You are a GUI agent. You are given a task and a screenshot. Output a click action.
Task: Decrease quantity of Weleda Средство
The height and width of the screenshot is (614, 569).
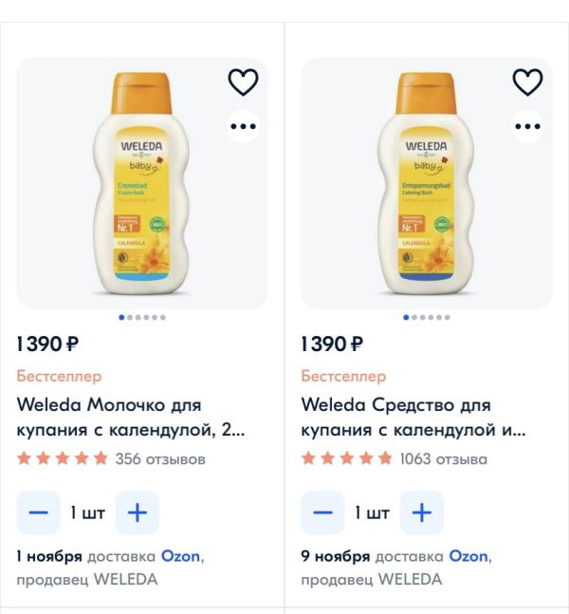click(x=323, y=512)
